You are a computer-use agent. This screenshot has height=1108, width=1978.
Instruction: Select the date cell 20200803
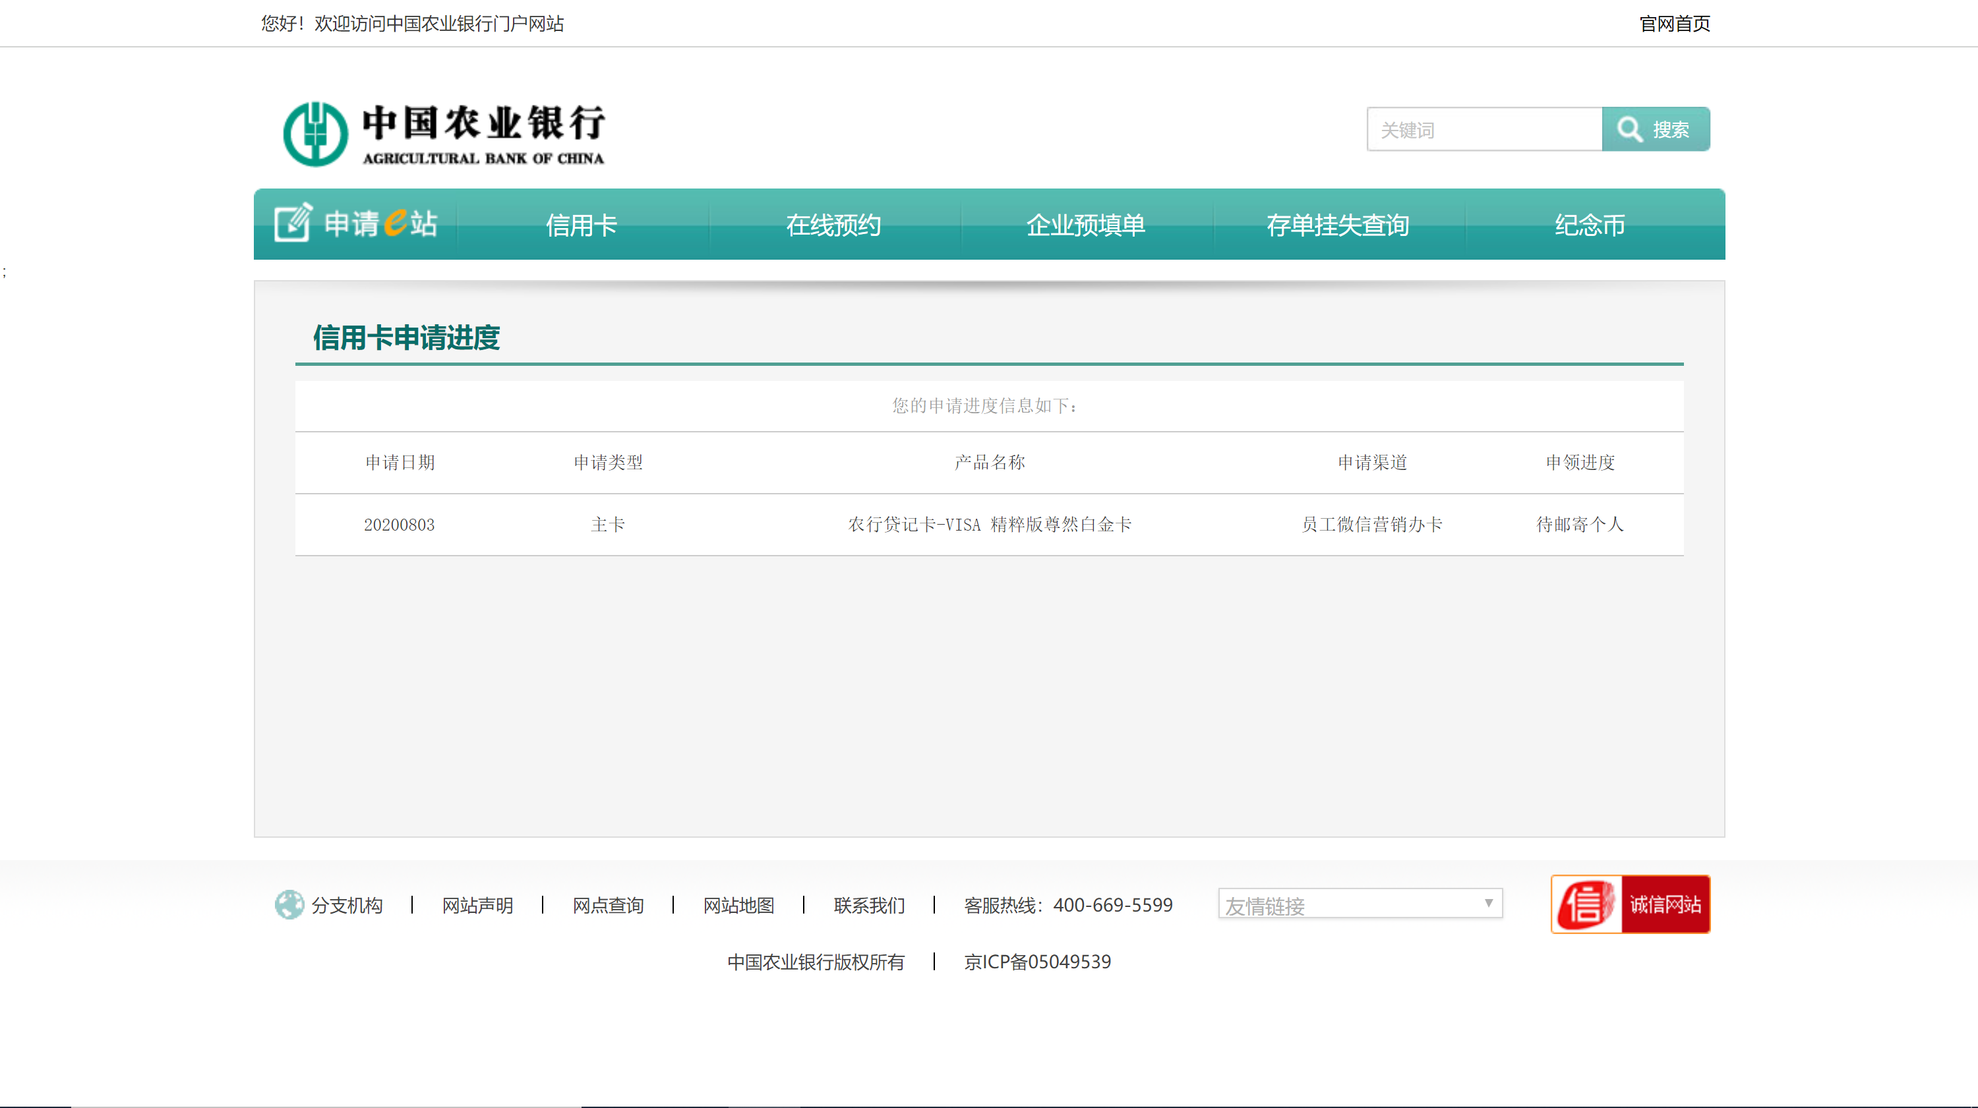(400, 525)
